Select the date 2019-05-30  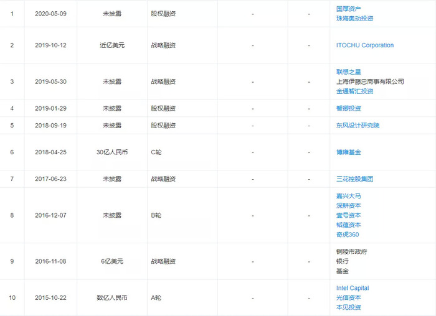50,81
